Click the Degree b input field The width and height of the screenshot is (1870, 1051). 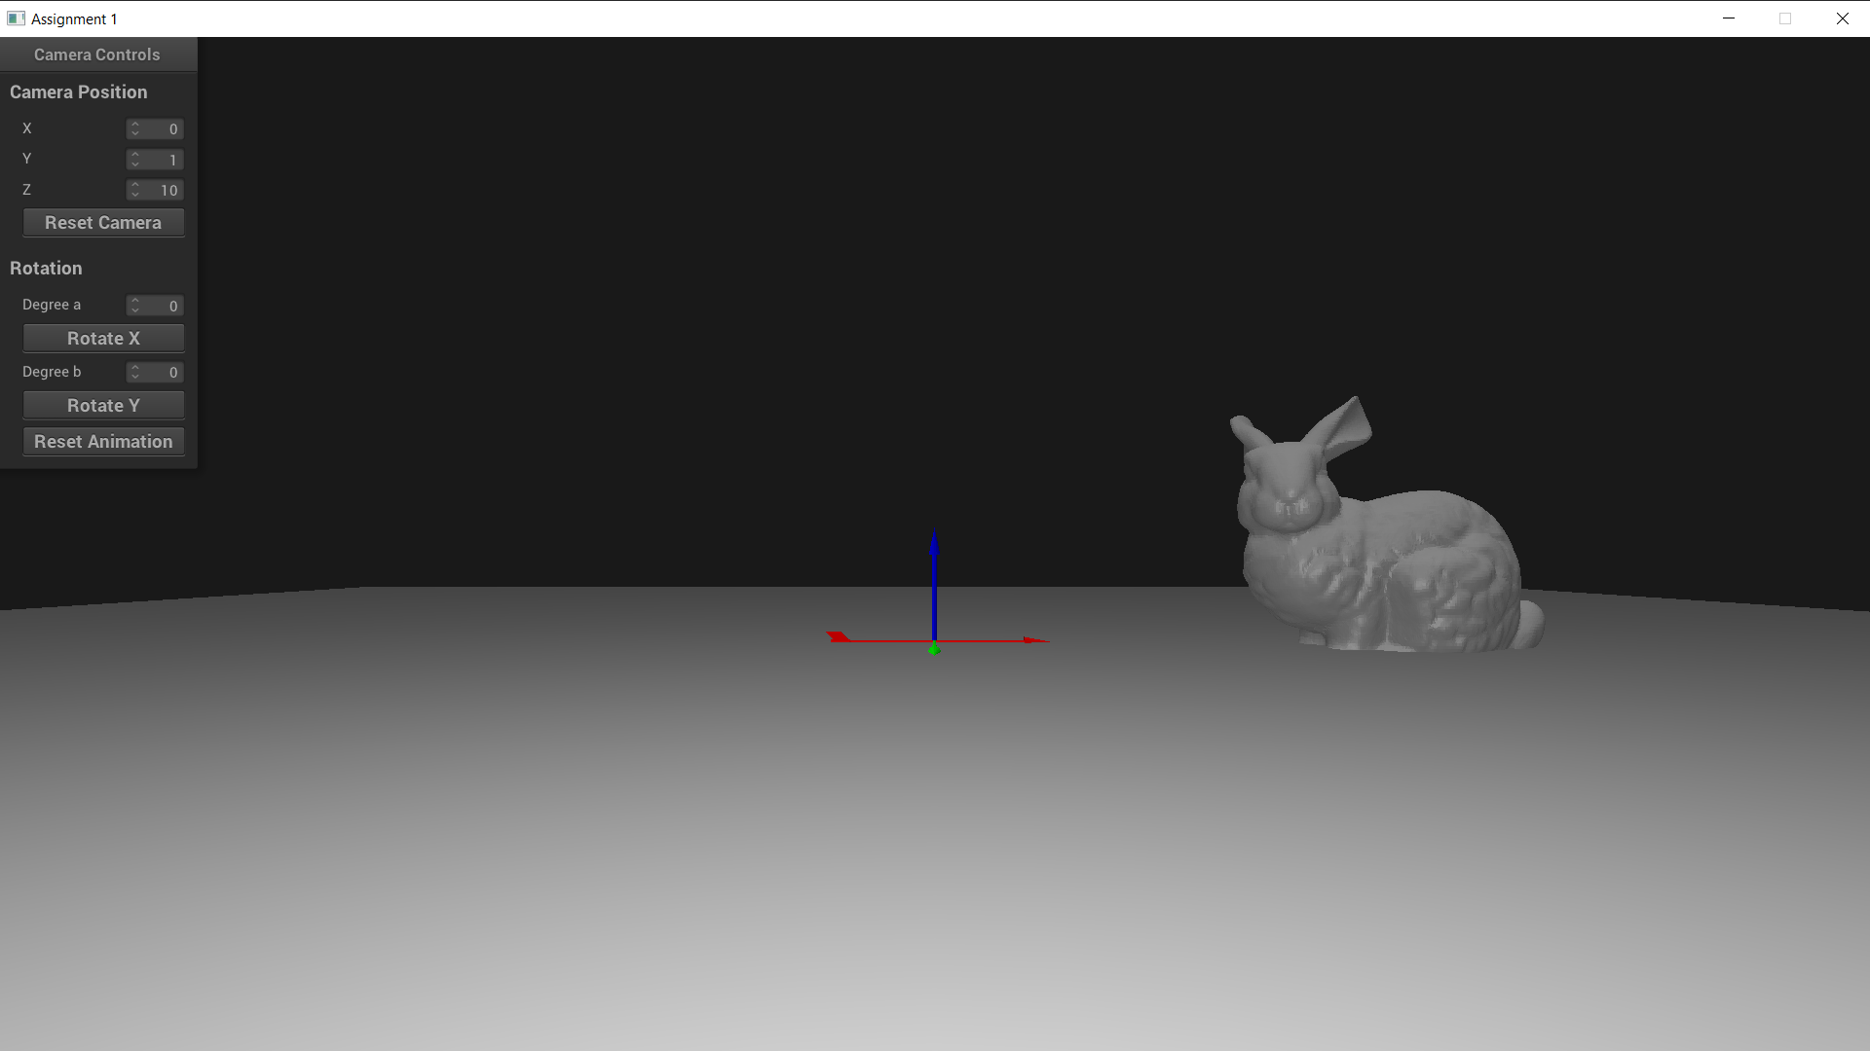164,372
